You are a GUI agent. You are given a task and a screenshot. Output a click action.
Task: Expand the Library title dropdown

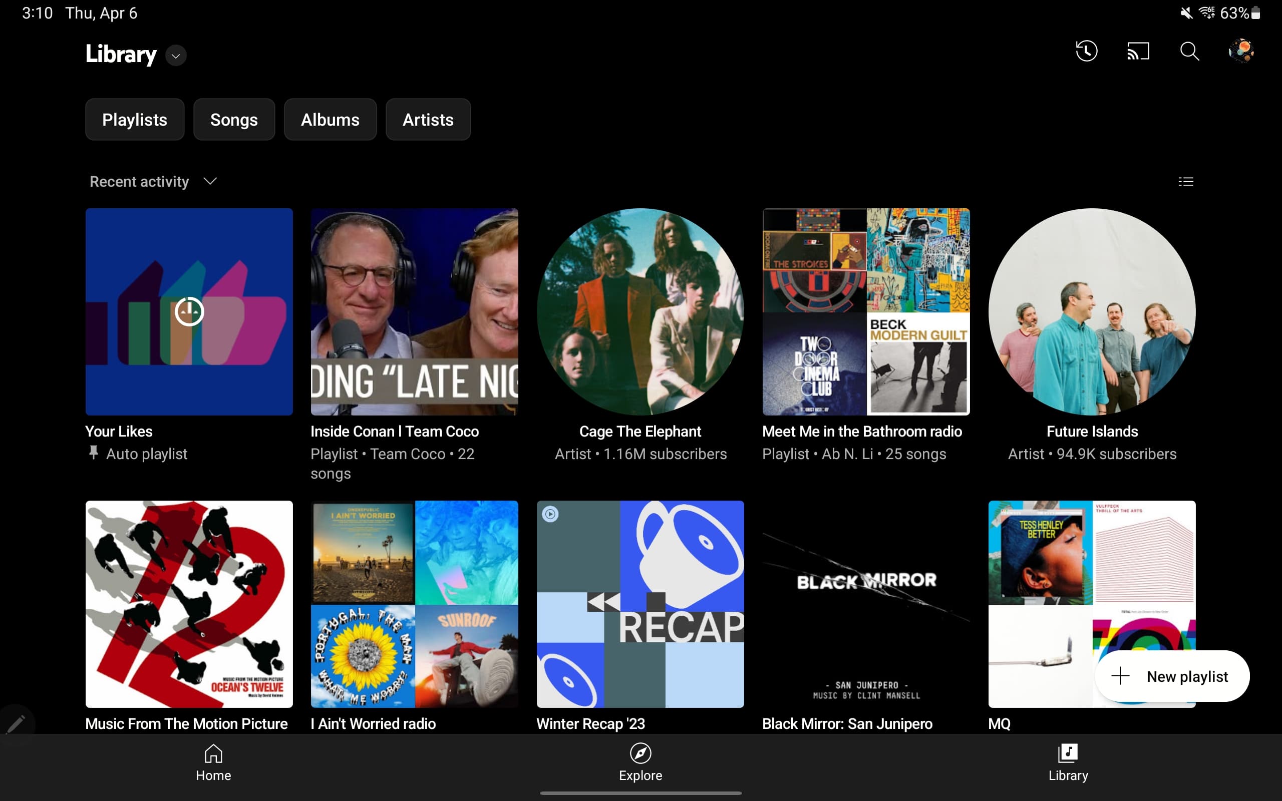(x=175, y=55)
